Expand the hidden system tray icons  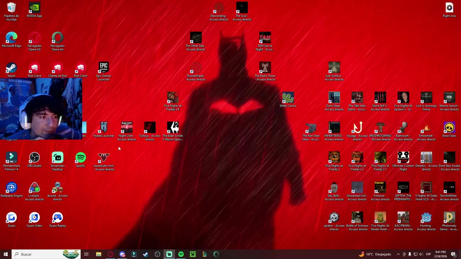pyautogui.click(x=398, y=254)
